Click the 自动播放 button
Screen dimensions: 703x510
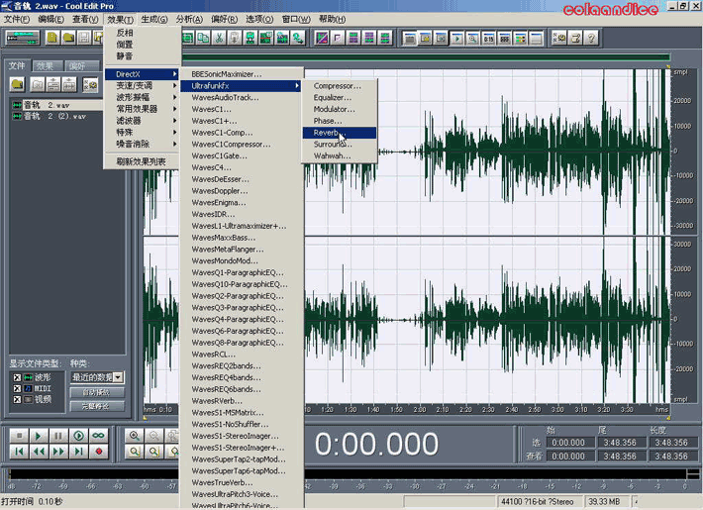pos(97,393)
